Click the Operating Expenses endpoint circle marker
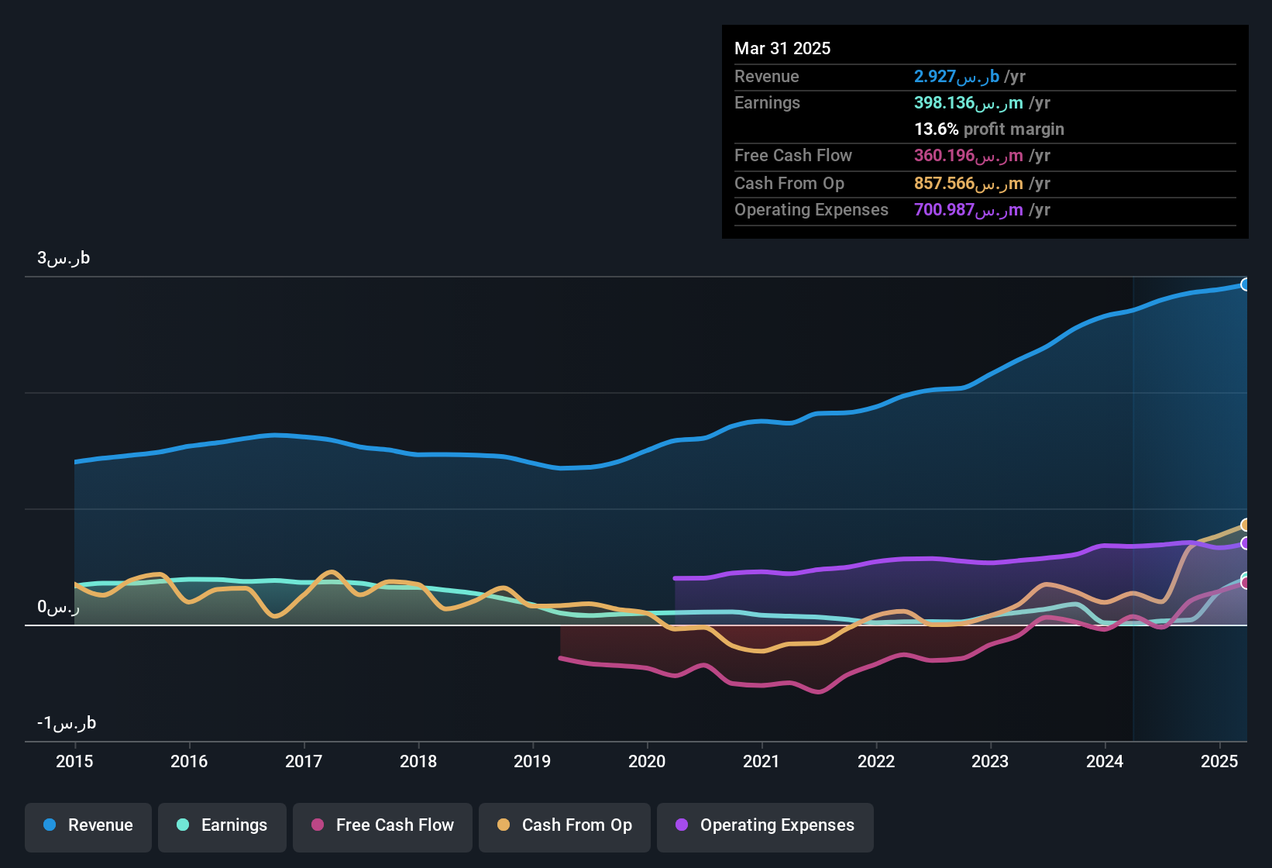The image size is (1272, 868). pyautogui.click(x=1245, y=545)
